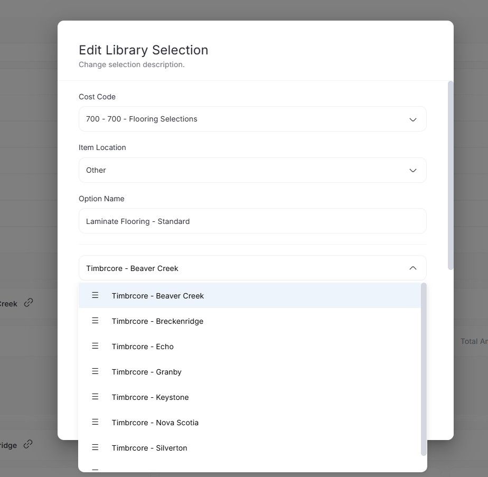
Task: Click the Item Location chevron arrow
Action: pos(412,170)
